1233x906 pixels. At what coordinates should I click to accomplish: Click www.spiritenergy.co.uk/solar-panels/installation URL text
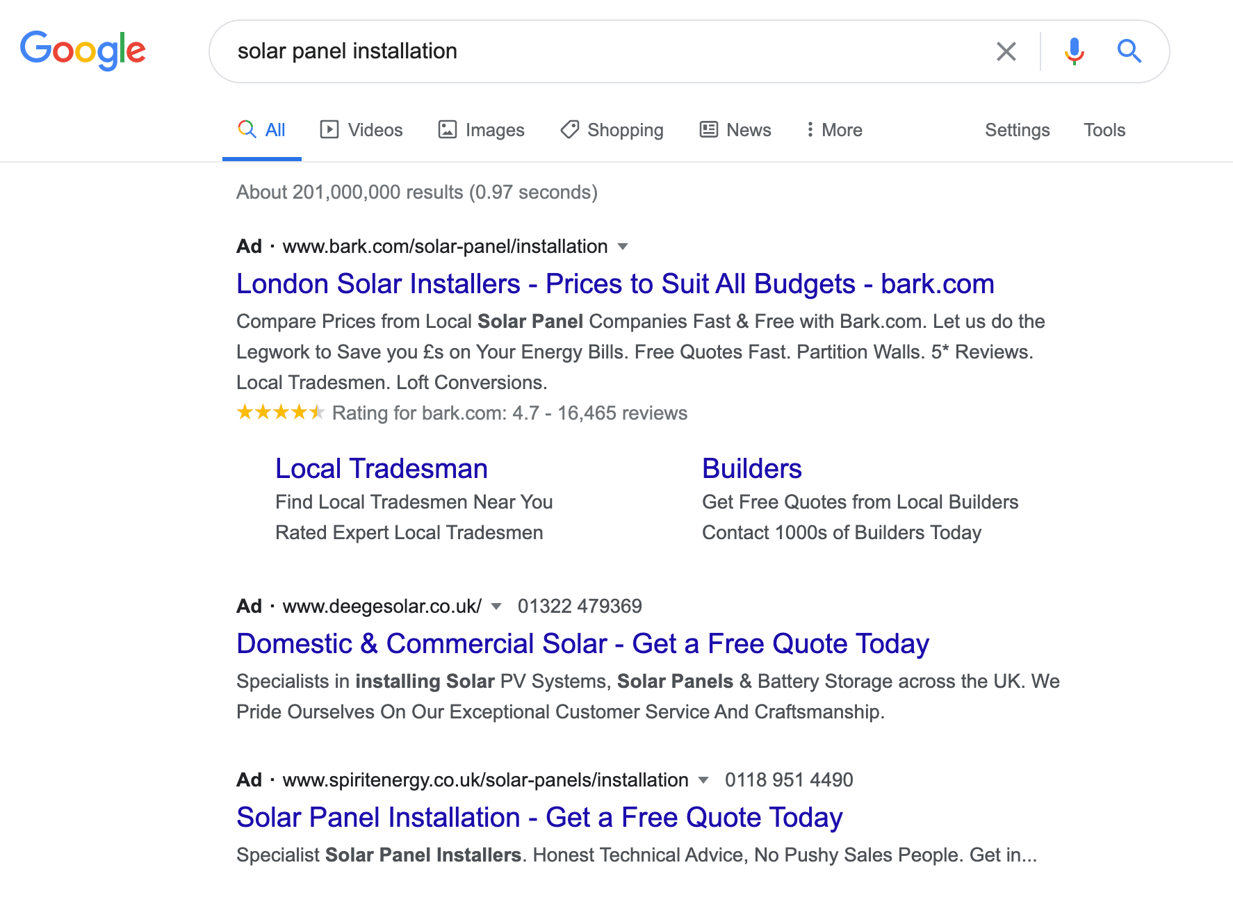click(486, 780)
